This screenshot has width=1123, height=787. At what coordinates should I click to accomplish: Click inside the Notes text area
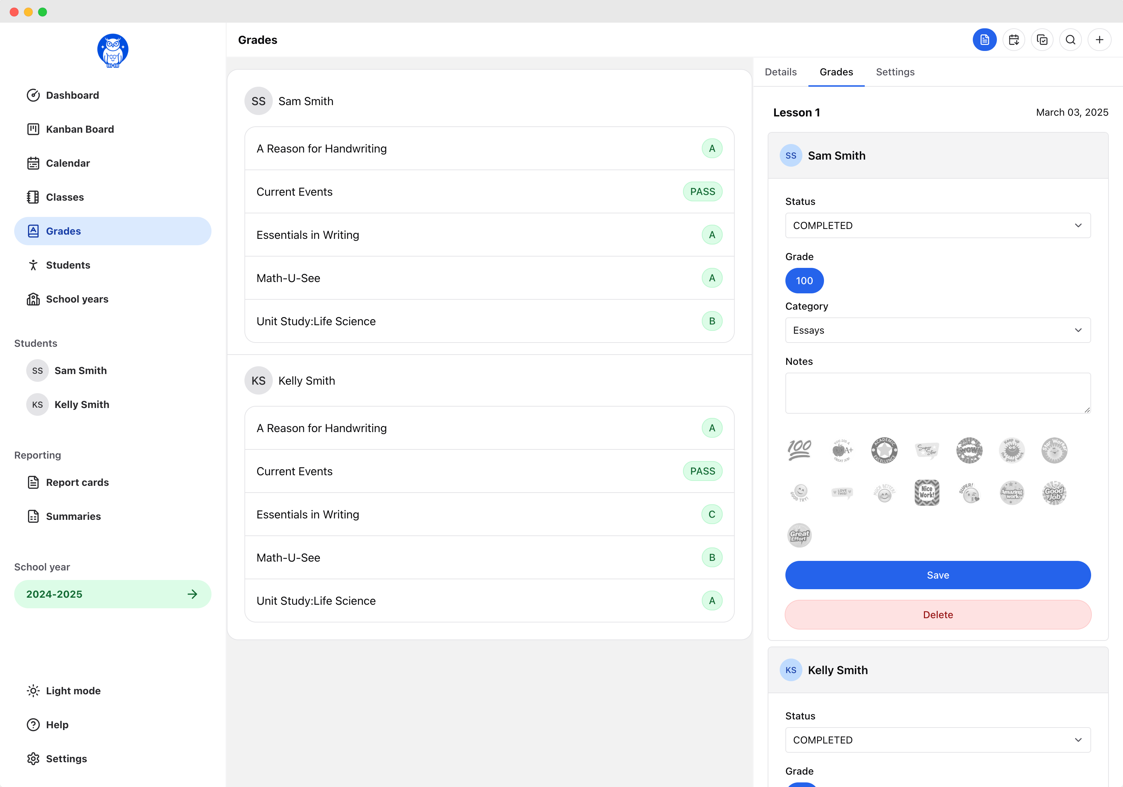coord(937,393)
